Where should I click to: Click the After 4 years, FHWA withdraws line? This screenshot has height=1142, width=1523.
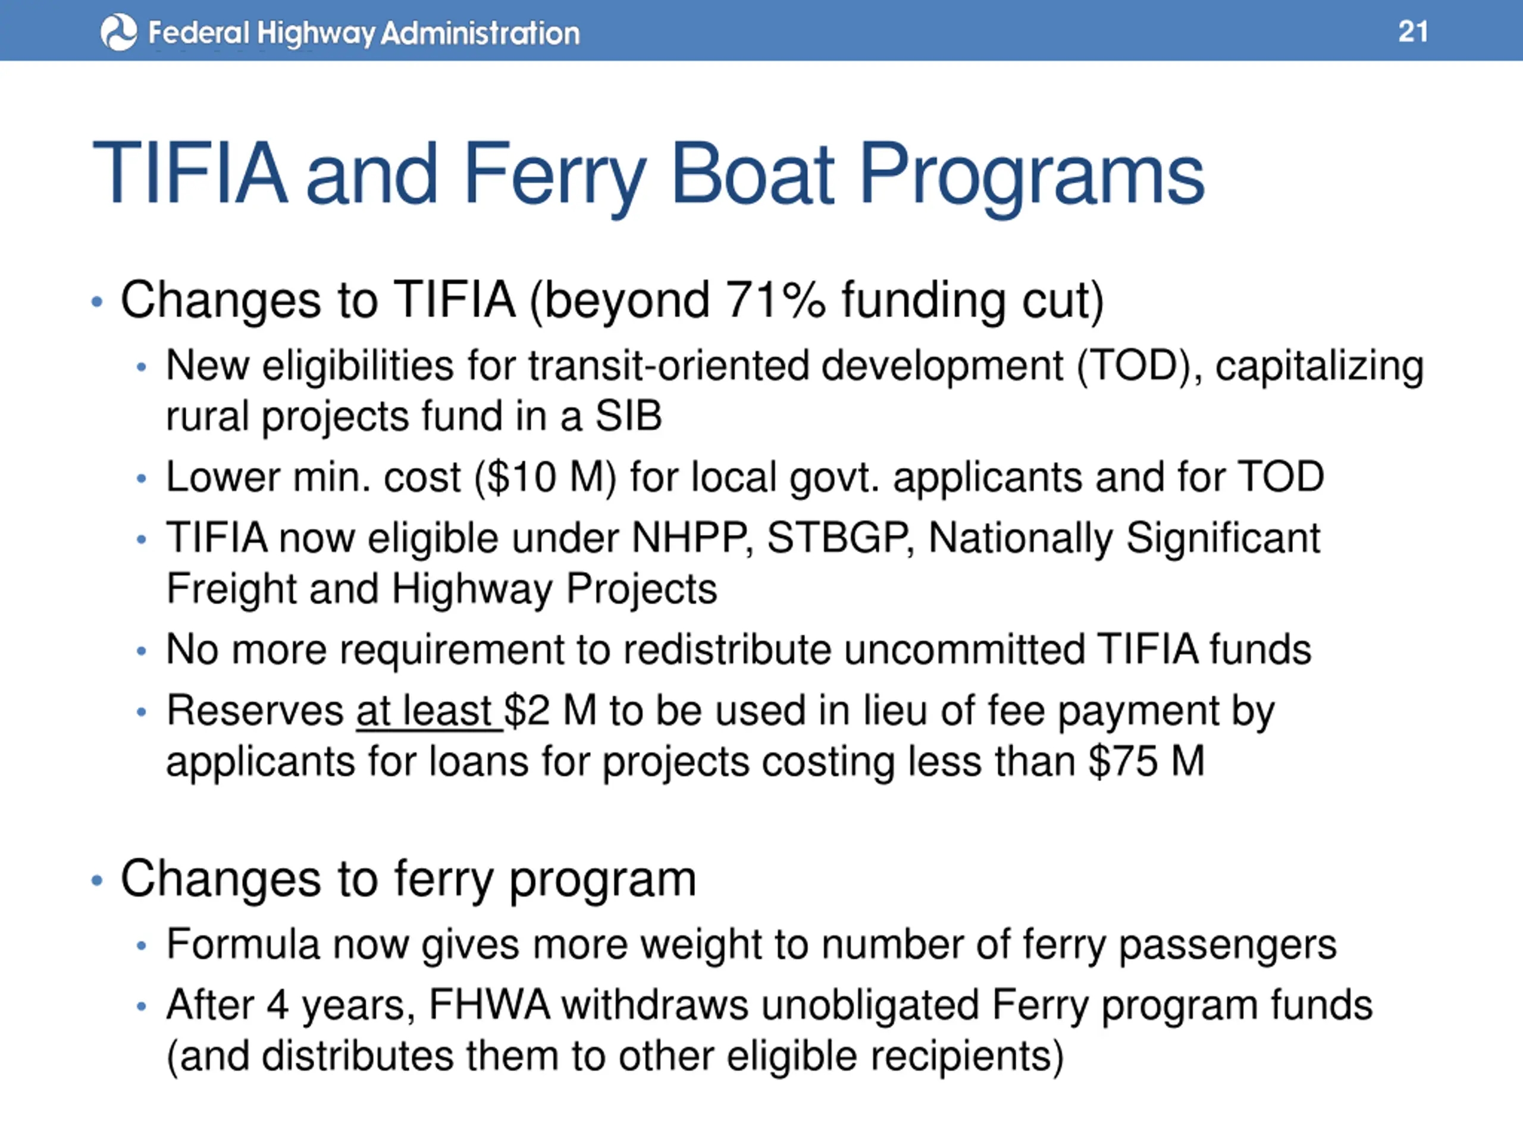769,1005
